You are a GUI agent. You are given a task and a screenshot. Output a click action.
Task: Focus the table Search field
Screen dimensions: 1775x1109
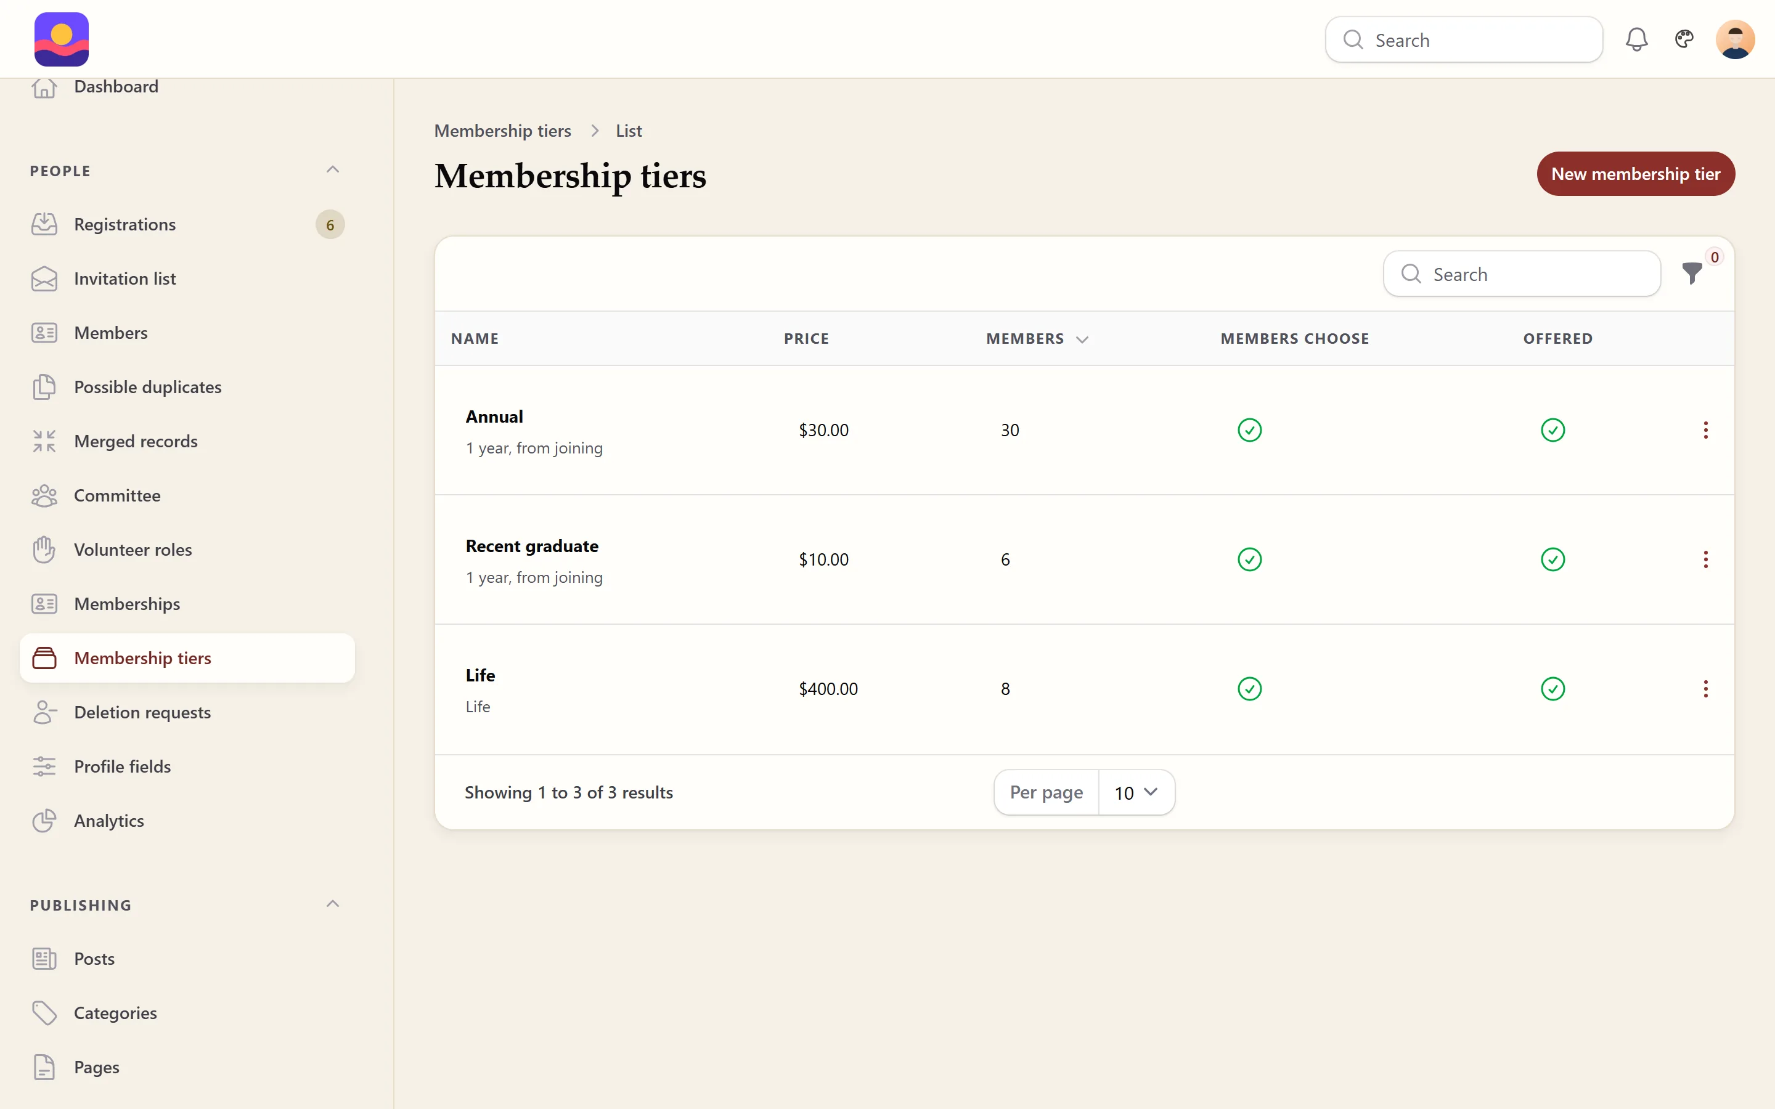[1522, 274]
